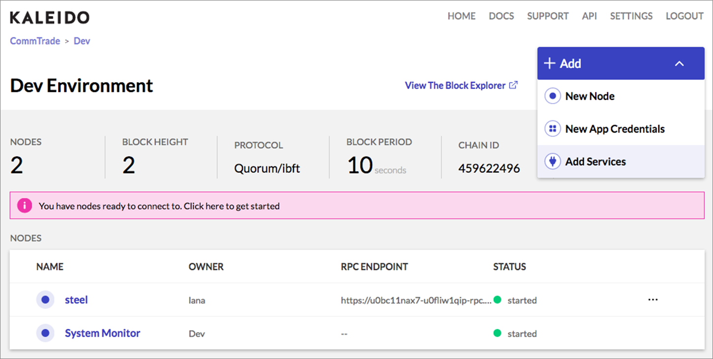The height and width of the screenshot is (359, 713).
Task: Click the nodes-ready notification banner text
Action: click(x=159, y=206)
